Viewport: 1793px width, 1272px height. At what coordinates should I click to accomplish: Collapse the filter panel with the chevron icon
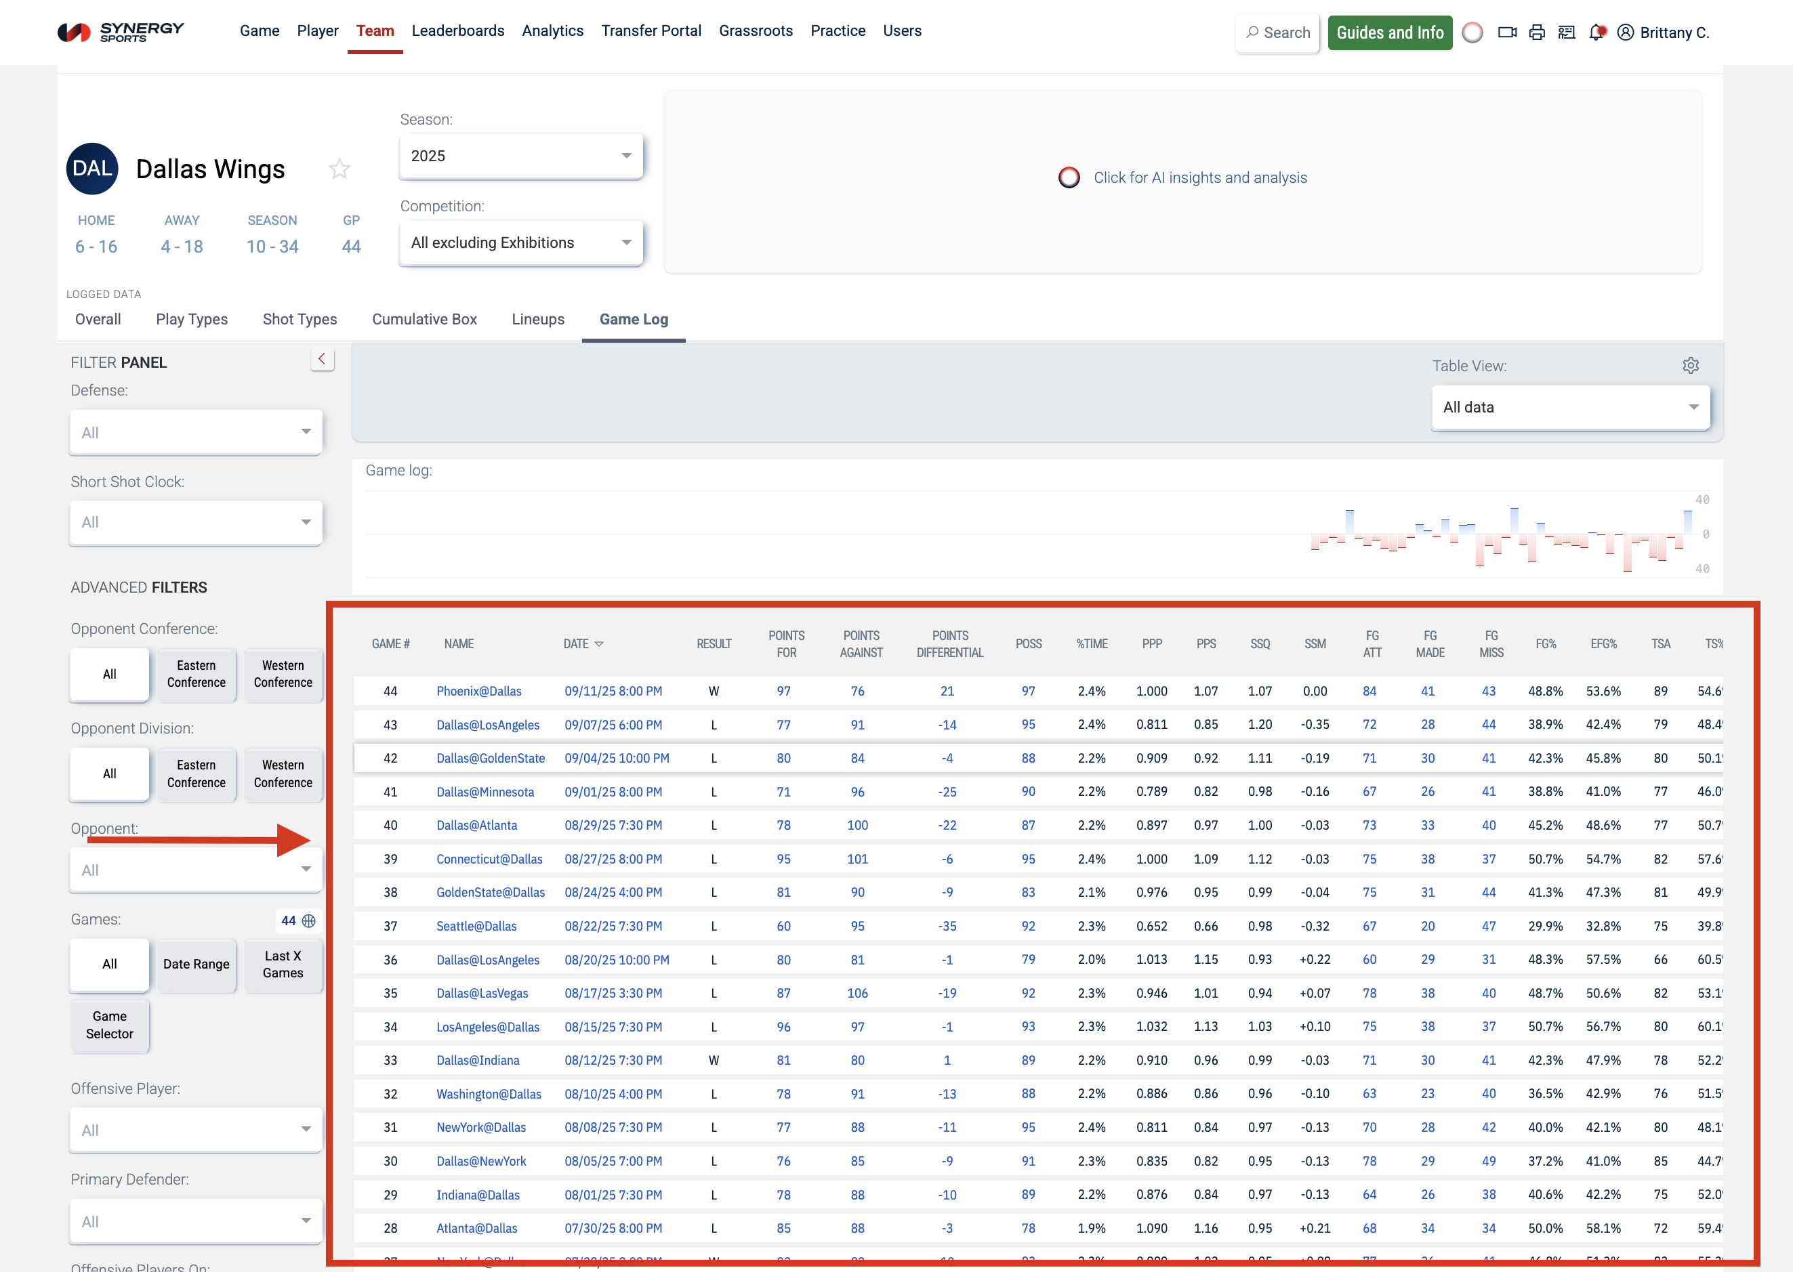[x=322, y=359]
